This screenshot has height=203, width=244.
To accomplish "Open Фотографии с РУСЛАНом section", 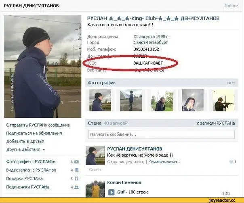I will pyautogui.click(x=31, y=162).
